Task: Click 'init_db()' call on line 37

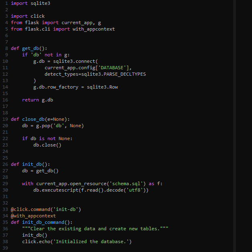Action: pyautogui.click(x=35, y=235)
